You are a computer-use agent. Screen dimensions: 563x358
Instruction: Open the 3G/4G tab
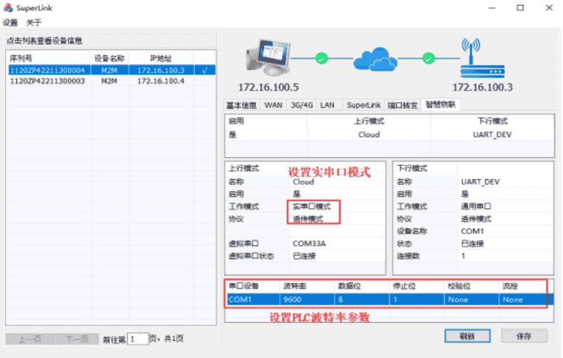pyautogui.click(x=301, y=105)
